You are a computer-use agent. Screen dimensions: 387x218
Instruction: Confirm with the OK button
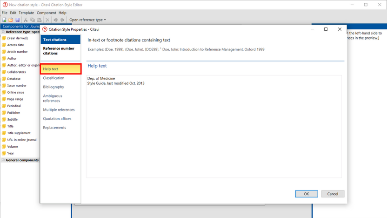(306, 194)
